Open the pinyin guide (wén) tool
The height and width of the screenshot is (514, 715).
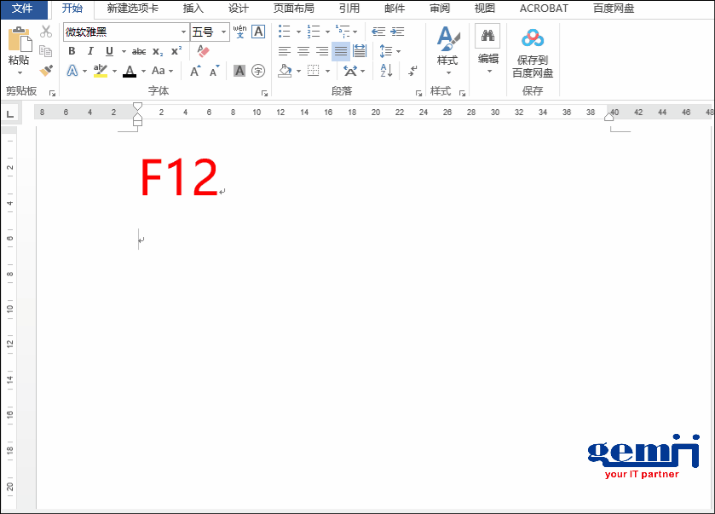(239, 32)
